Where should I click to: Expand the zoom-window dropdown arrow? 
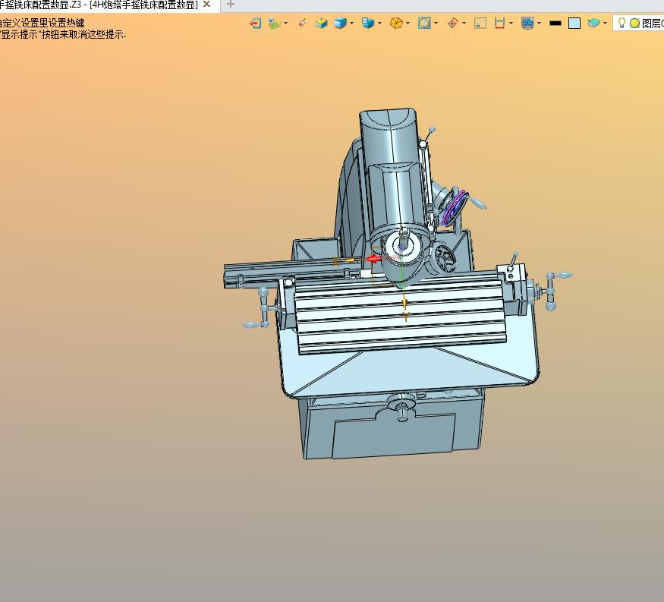click(436, 23)
